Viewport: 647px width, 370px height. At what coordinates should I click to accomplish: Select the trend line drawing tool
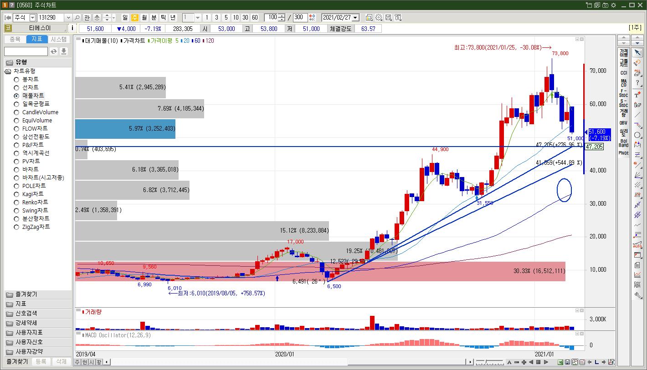click(x=637, y=115)
